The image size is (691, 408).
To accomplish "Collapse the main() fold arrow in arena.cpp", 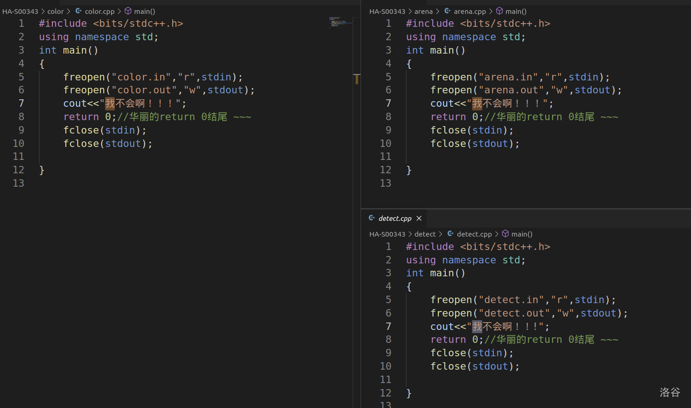I will pos(400,50).
